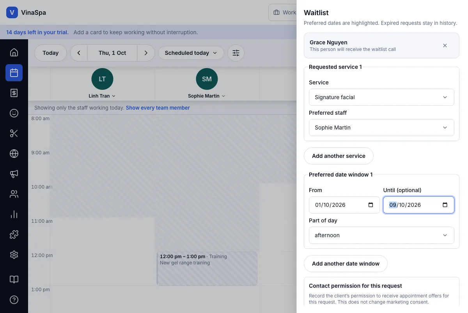Open the Calendar icon in sidebar
468x313 pixels.
[14, 73]
